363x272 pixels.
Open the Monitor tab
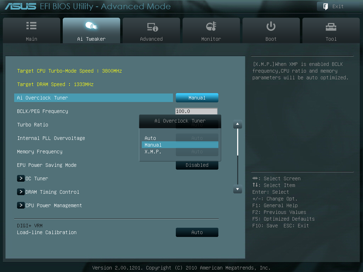click(x=211, y=30)
